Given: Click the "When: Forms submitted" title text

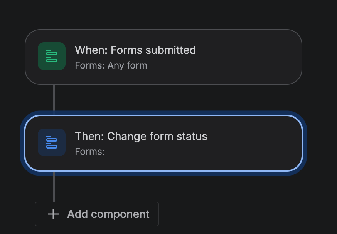Looking at the screenshot, I should coord(135,50).
